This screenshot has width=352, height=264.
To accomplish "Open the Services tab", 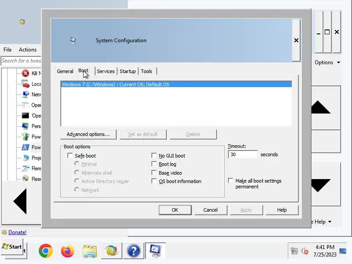I will [x=106, y=71].
